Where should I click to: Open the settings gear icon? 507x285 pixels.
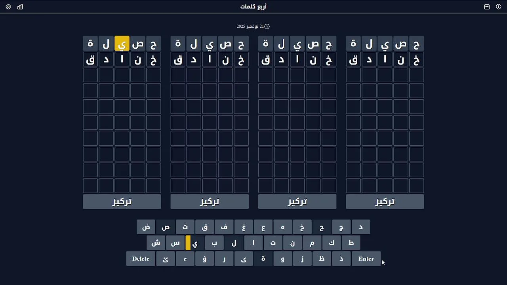pyautogui.click(x=8, y=7)
